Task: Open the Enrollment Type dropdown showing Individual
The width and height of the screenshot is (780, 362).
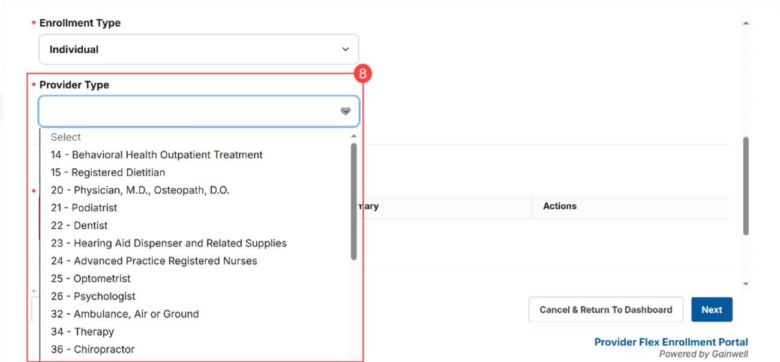Action: 199,49
